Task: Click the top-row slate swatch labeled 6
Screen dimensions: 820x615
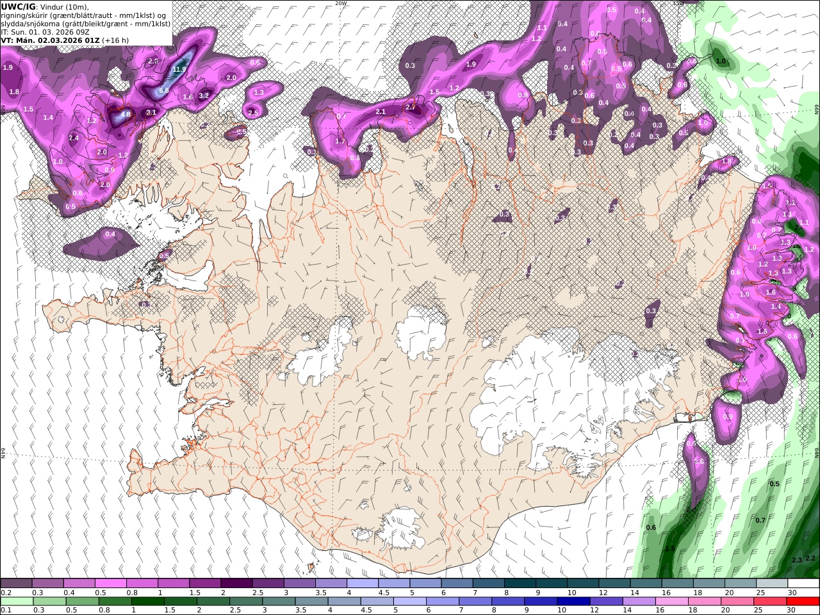Action: point(457,584)
